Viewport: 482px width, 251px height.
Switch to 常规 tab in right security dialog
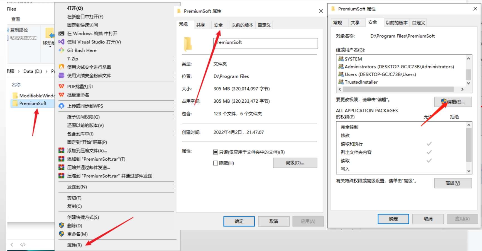(x=337, y=23)
